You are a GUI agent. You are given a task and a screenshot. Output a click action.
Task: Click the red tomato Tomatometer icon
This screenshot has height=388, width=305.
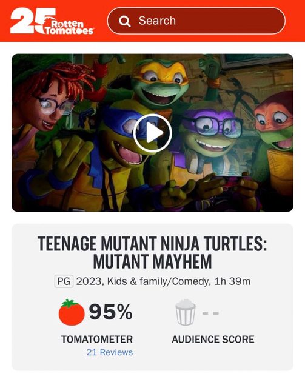pos(72,312)
